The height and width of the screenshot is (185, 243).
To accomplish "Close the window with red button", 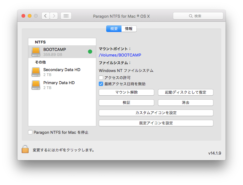I will click(x=23, y=16).
